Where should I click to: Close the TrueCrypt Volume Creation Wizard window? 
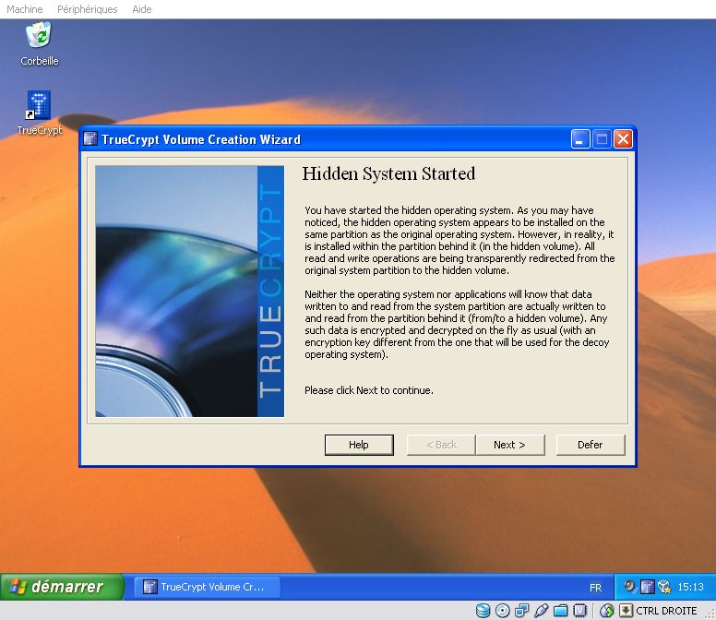click(624, 138)
